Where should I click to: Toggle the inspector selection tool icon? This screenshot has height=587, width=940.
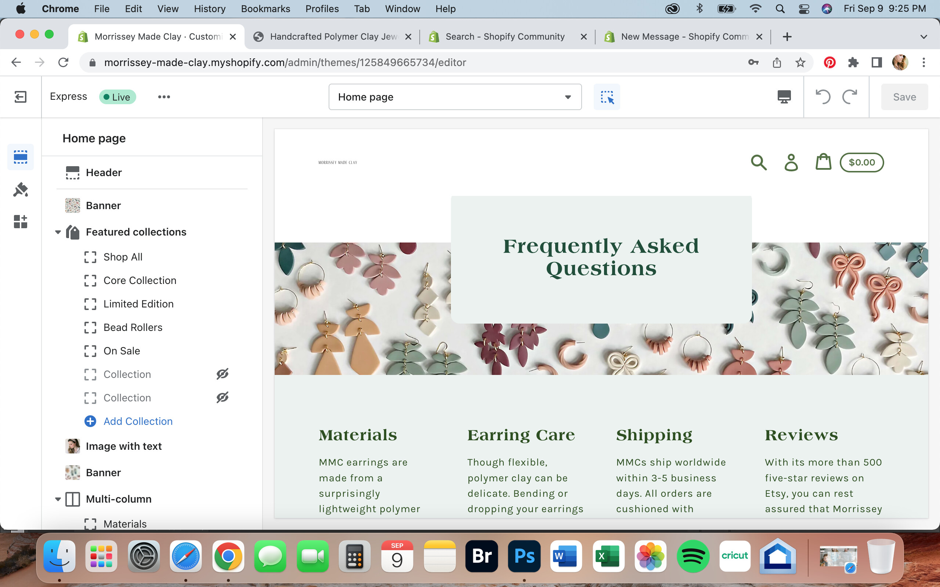(606, 96)
